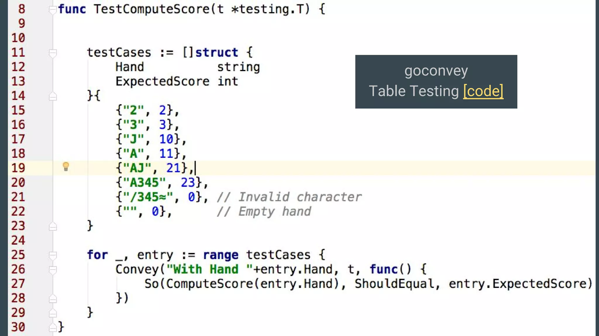Click the "AJ" string on line 19

[x=137, y=168]
